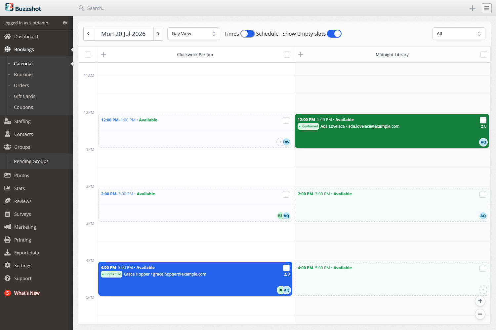Open Contacts in sidebar
The image size is (496, 330).
[x=36, y=134]
